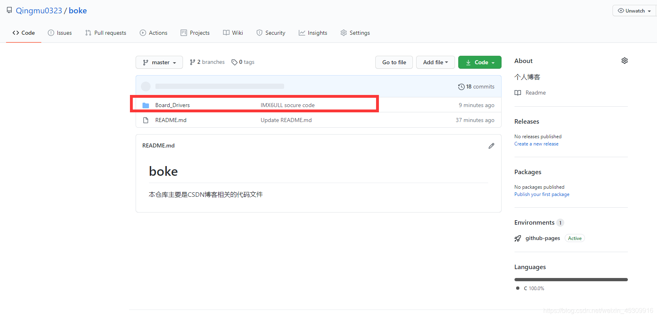Click the history clock icon
The width and height of the screenshot is (657, 318).
pos(461,86)
